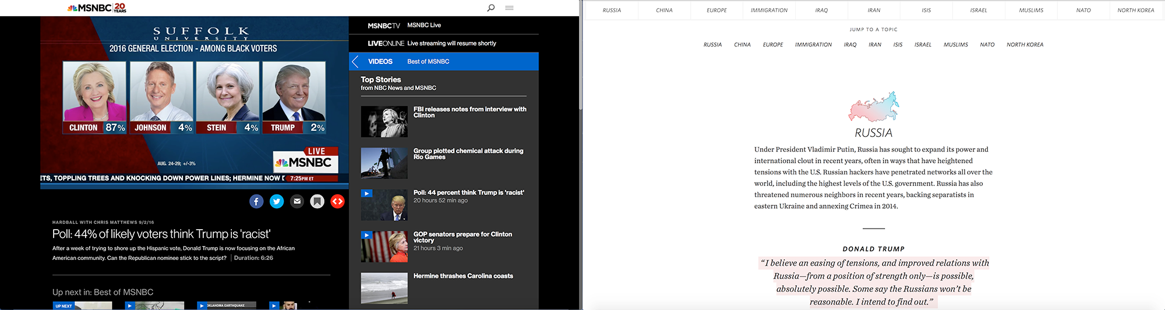Jump to ISRAEL under Jump to a Topic
Viewport: 1165px width, 310px height.
(x=923, y=44)
